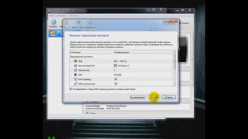The image size is (248, 139).
Task: Click the back arrow in Import dialog
Action: (x=67, y=27)
